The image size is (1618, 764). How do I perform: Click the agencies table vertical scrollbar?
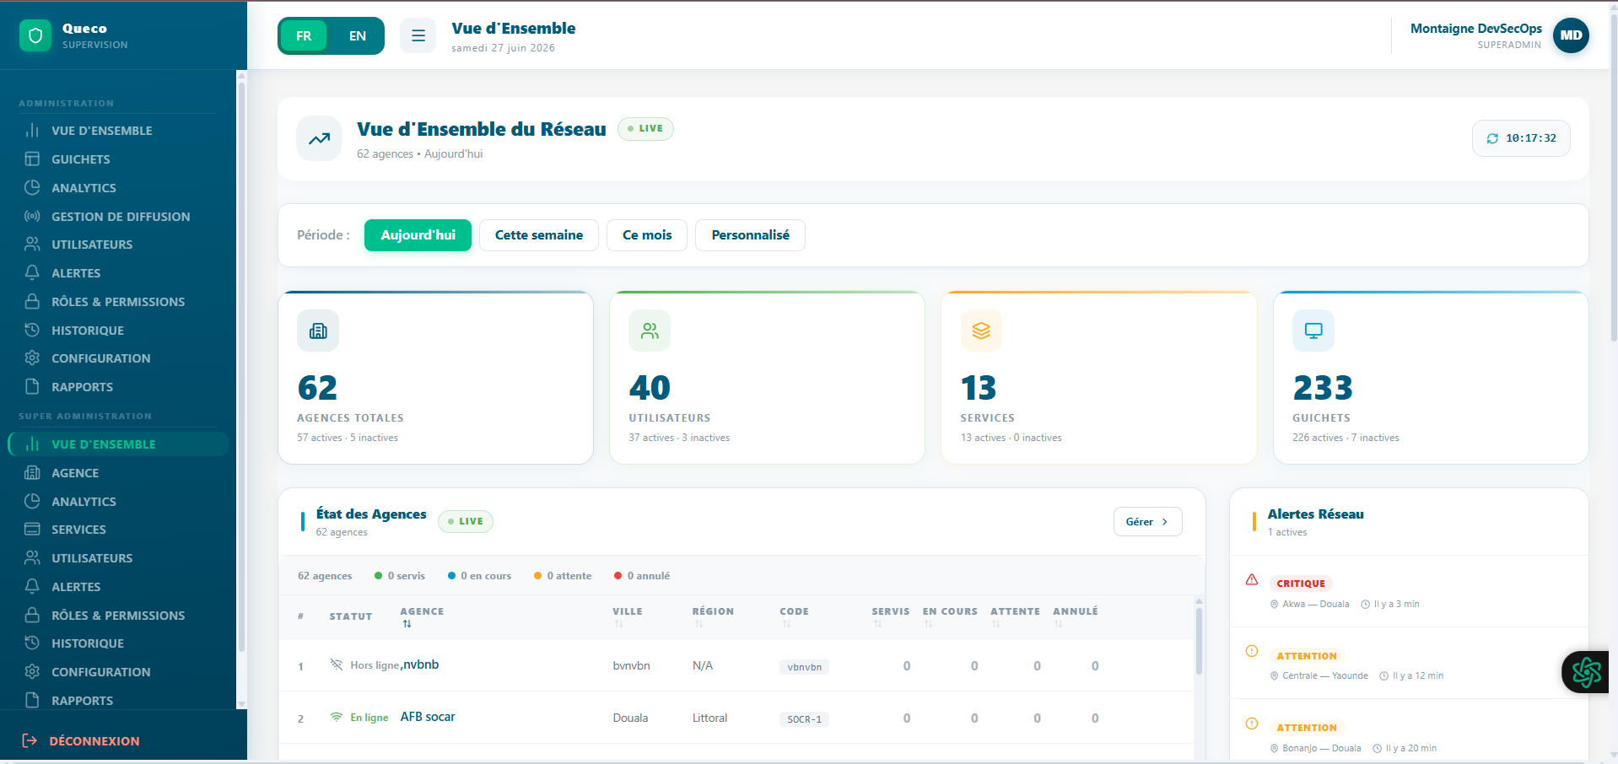click(1199, 641)
